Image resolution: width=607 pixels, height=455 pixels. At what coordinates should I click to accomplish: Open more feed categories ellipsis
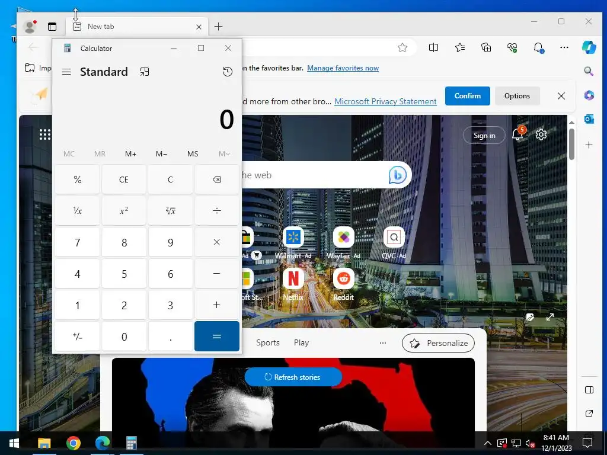pyautogui.click(x=383, y=343)
